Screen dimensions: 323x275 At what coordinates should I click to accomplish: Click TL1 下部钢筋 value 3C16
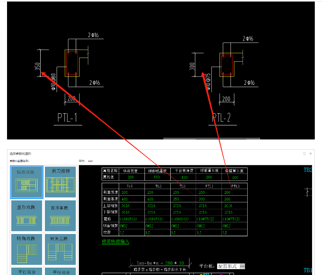[125, 212]
